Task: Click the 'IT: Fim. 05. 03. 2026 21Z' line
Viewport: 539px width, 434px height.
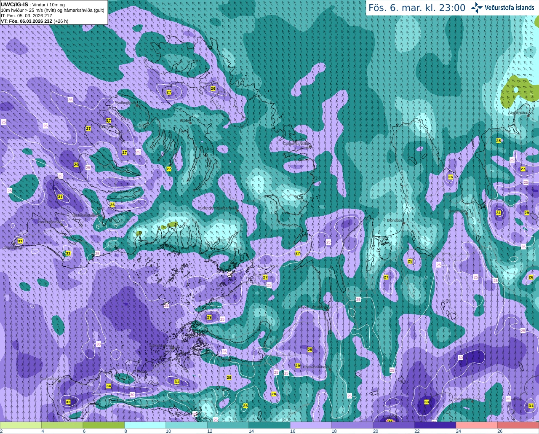Action: click(x=27, y=15)
